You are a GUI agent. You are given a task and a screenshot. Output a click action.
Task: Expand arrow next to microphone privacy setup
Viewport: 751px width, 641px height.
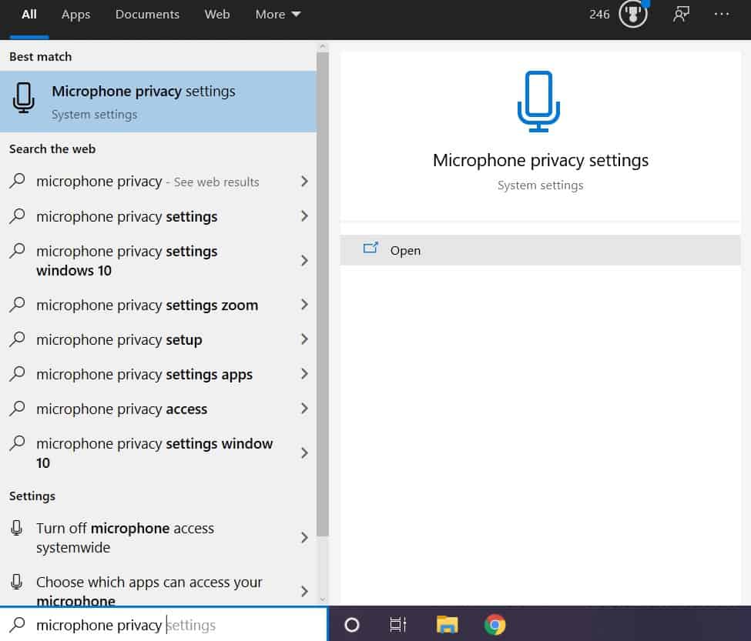click(x=304, y=340)
